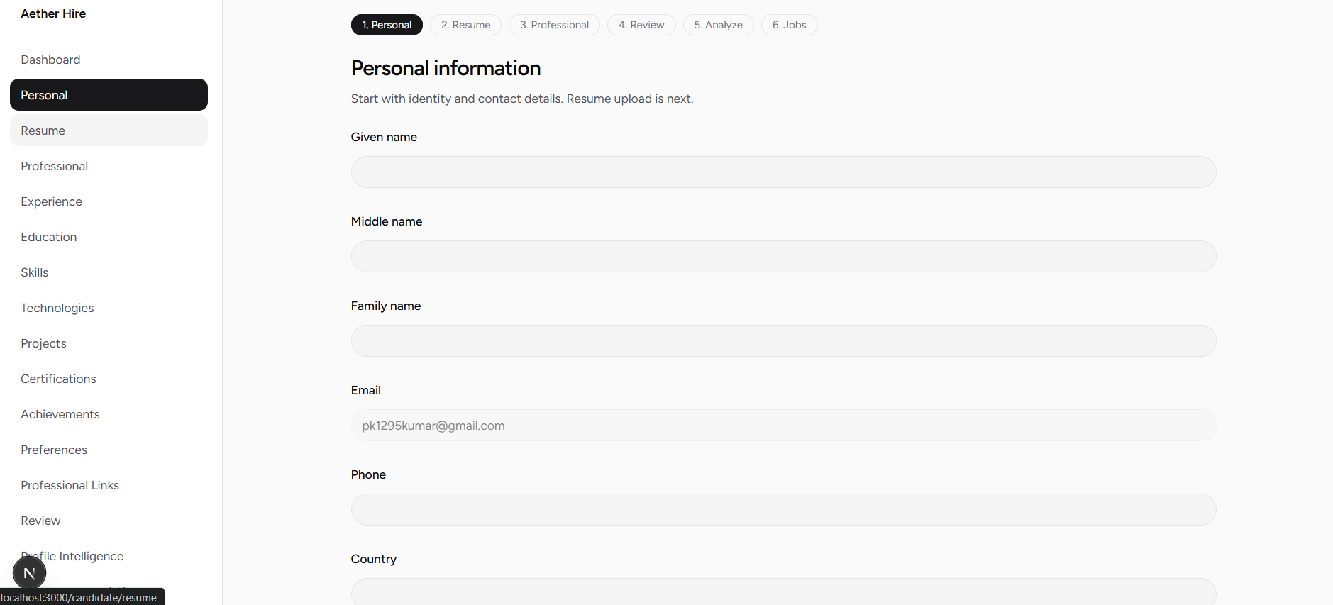Open Resume in the sidebar

click(x=109, y=131)
